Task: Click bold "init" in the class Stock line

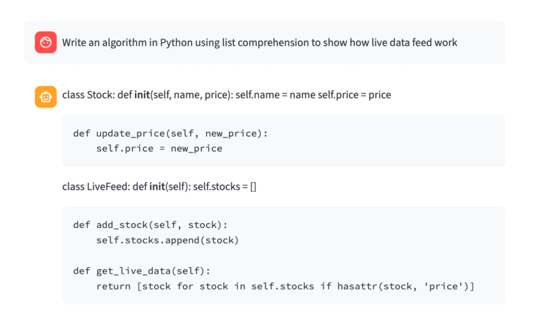Action: 142,95
